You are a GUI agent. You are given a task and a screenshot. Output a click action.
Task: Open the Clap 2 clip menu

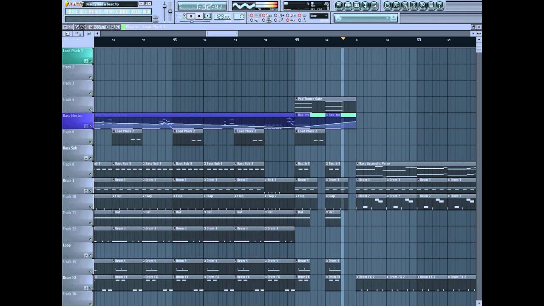click(x=266, y=196)
